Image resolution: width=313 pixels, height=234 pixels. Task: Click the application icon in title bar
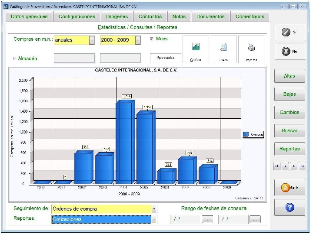tap(6, 6)
